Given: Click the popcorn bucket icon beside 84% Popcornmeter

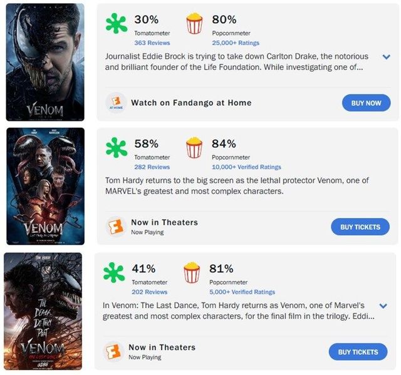Looking at the screenshot, I should tap(195, 148).
